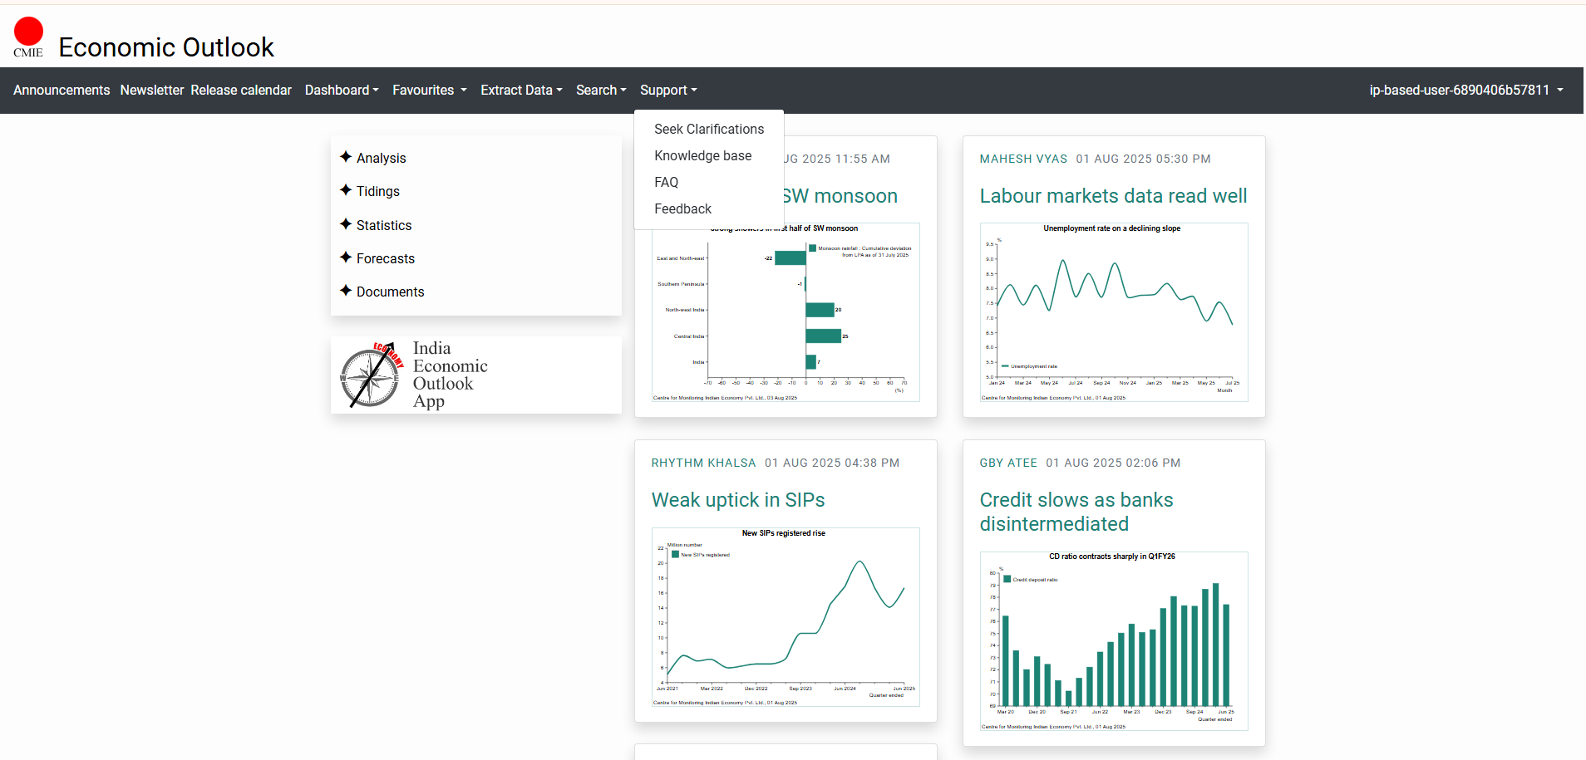Select the FAQ menu entry
1586x760 pixels.
(x=666, y=182)
